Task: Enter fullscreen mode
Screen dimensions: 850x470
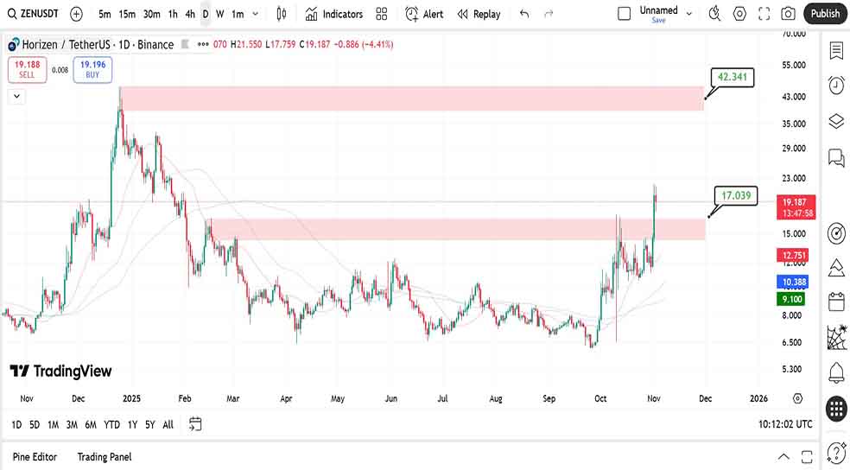Action: (764, 14)
